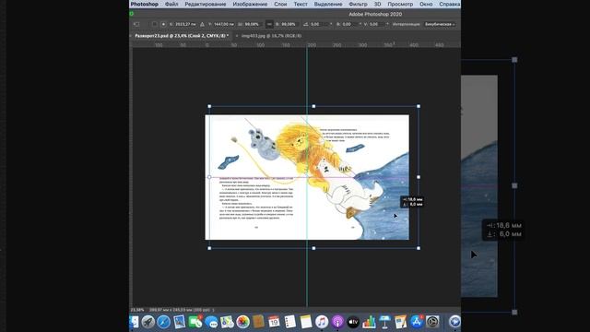Viewport: 590px width, 332px height.
Task: Open Contacts from the Dock
Action: click(x=258, y=322)
